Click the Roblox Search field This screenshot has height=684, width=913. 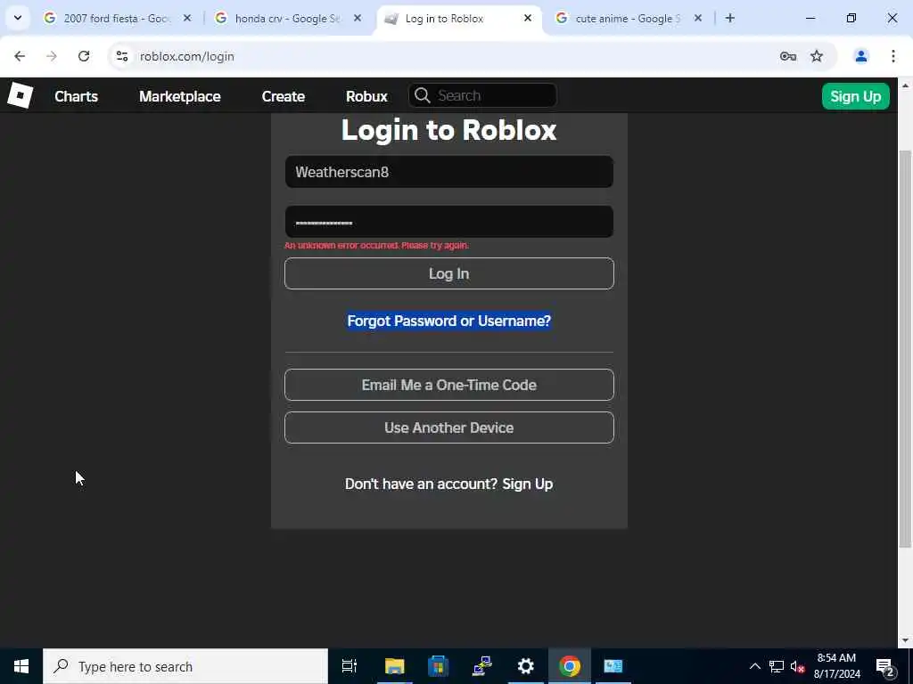click(482, 95)
